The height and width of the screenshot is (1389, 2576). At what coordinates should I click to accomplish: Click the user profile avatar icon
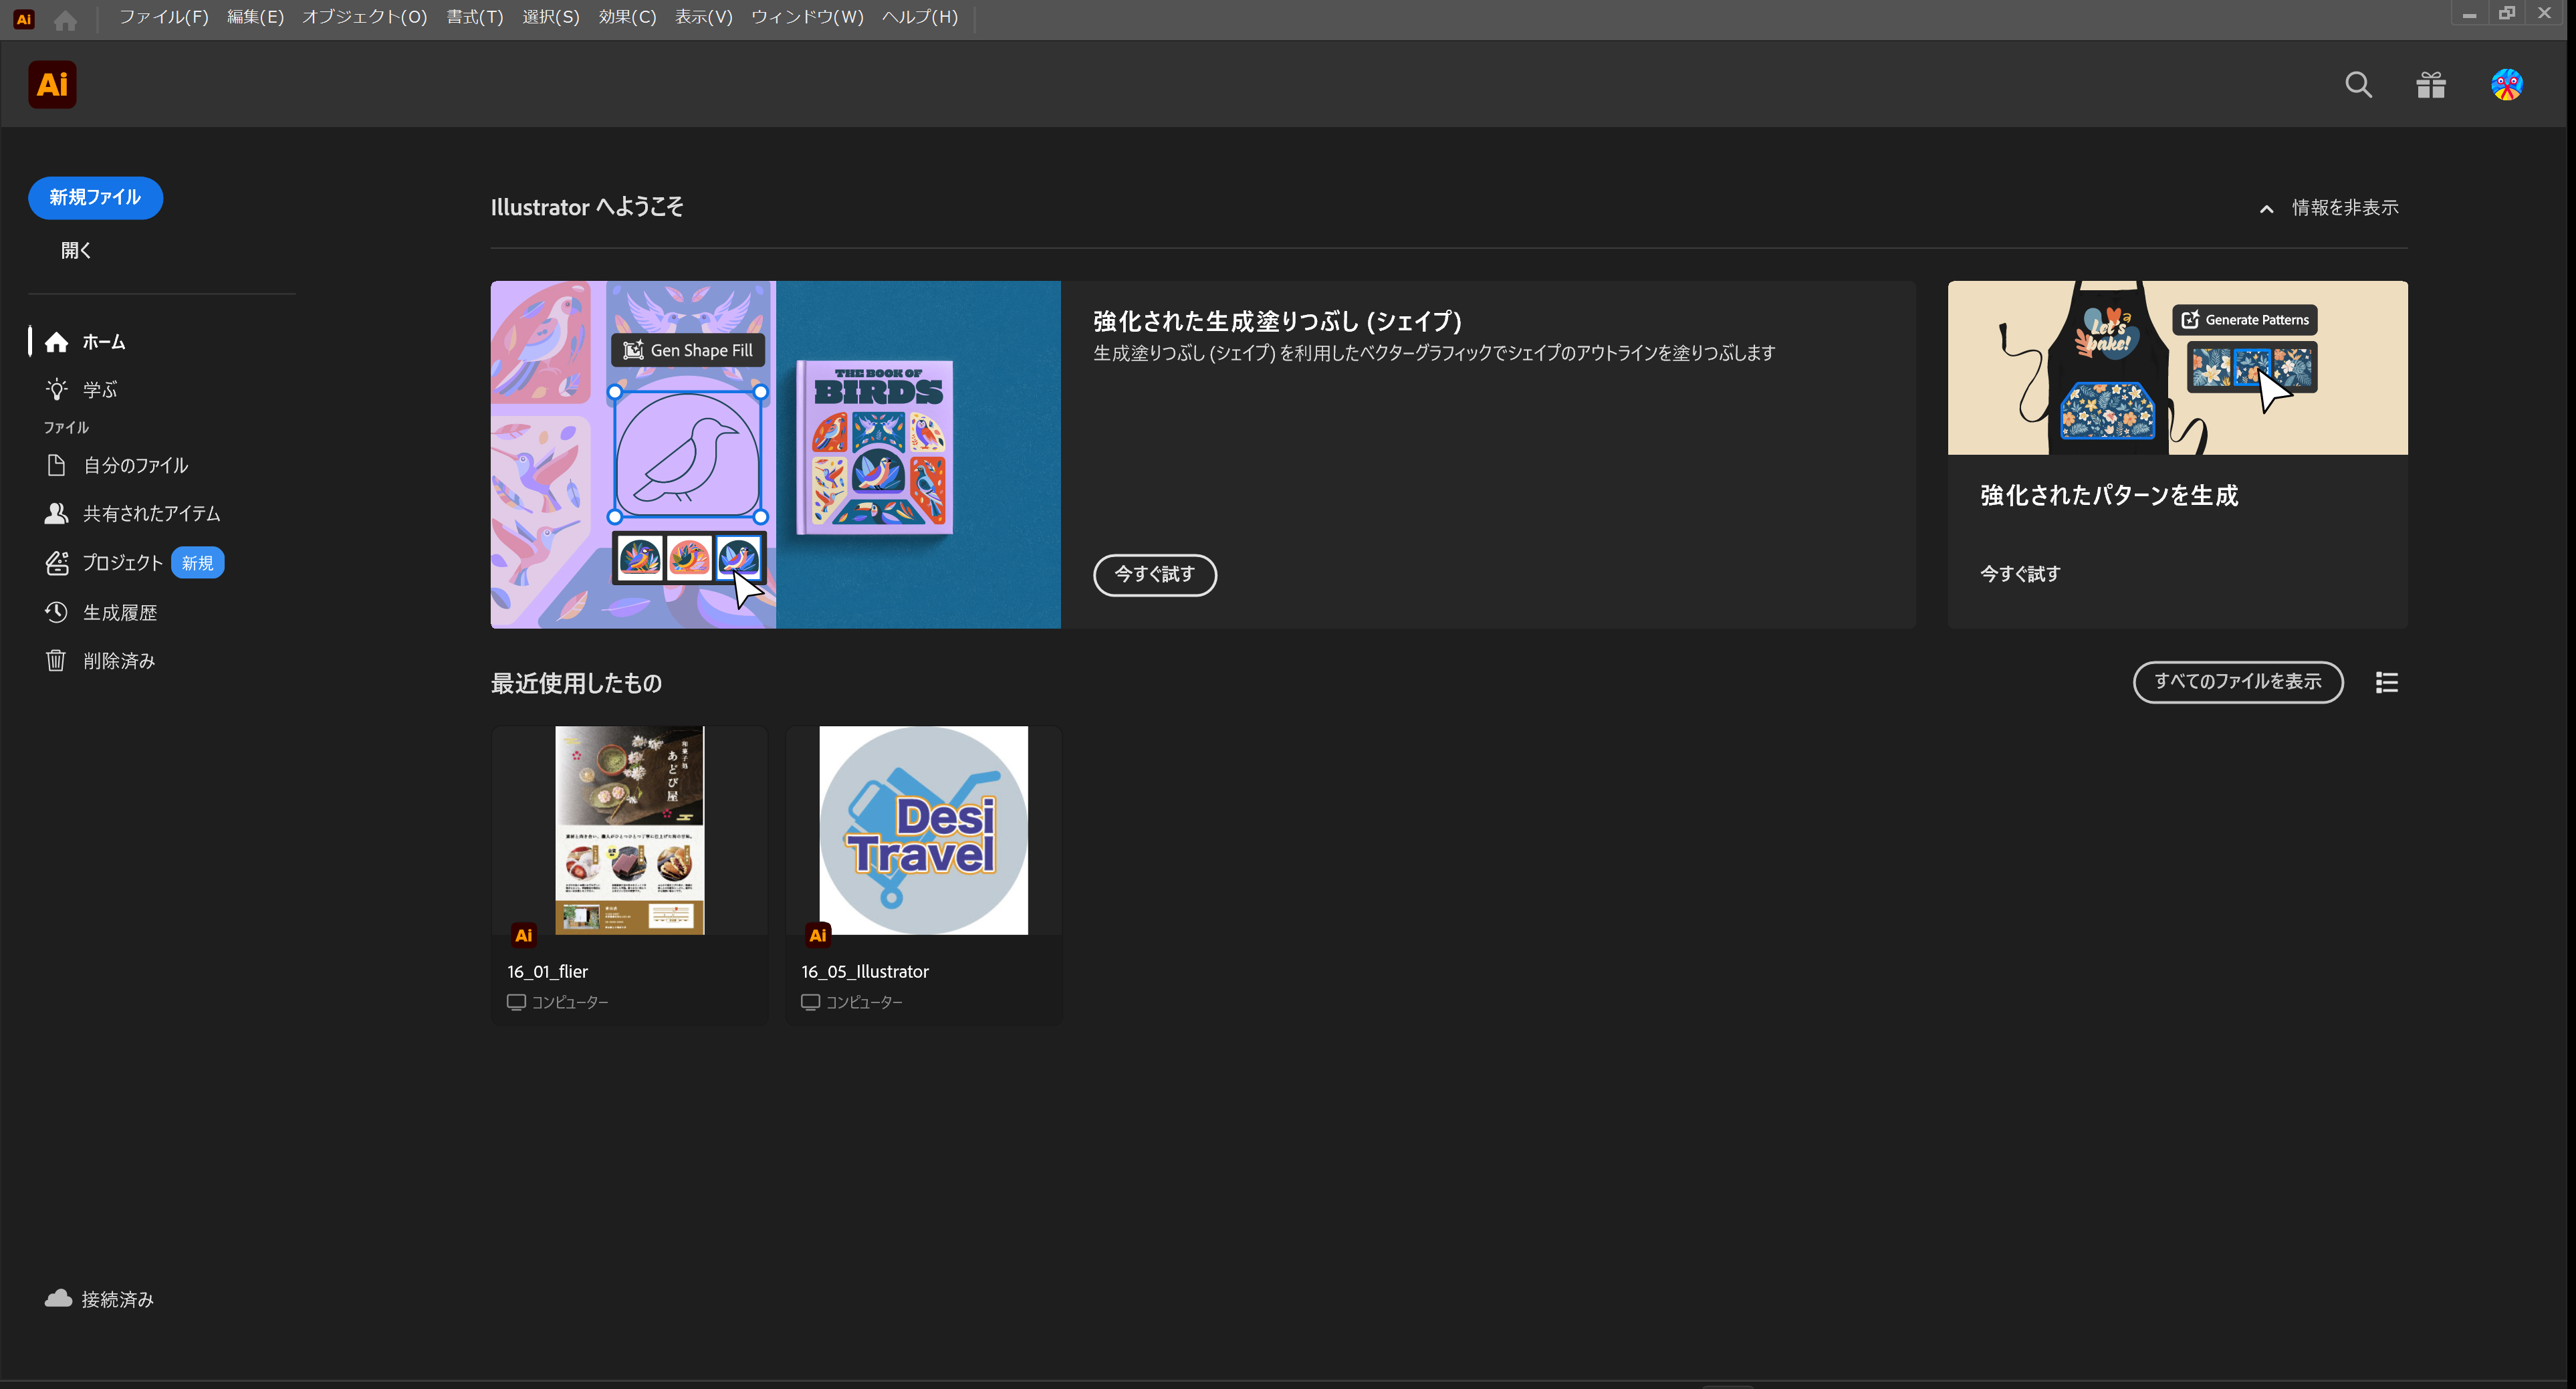coord(2506,85)
